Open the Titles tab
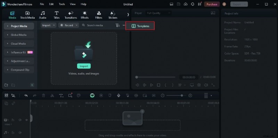Screen dimensions: 278x138 (57, 15)
